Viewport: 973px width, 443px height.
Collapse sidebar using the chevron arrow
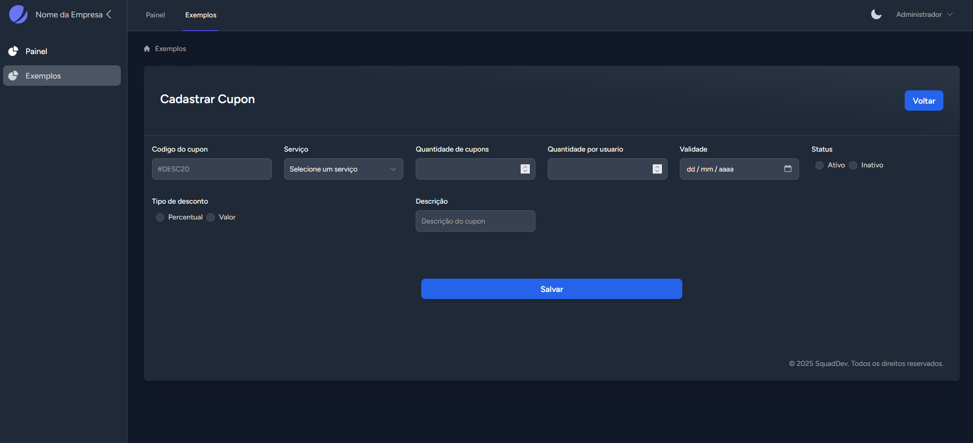pyautogui.click(x=109, y=14)
